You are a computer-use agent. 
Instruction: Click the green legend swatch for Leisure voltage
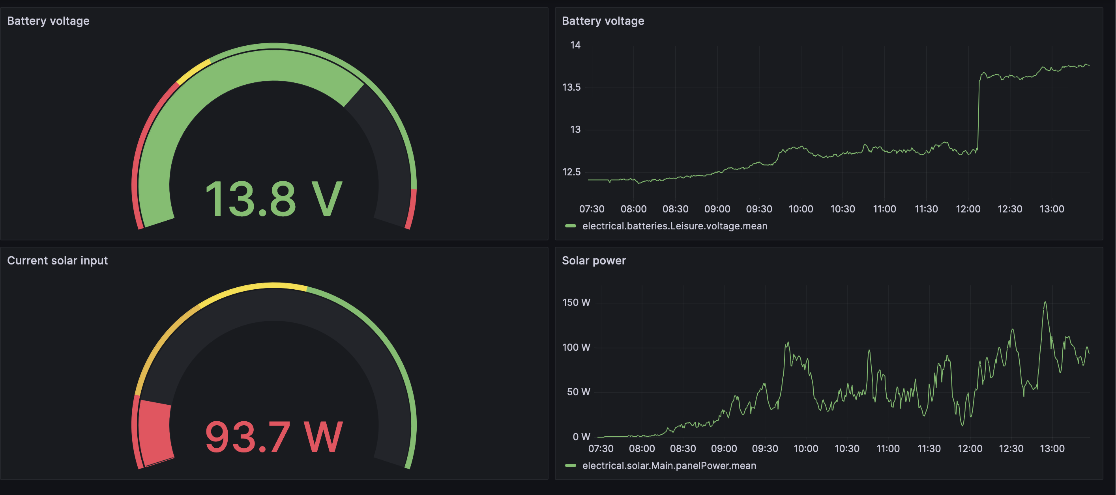click(571, 226)
